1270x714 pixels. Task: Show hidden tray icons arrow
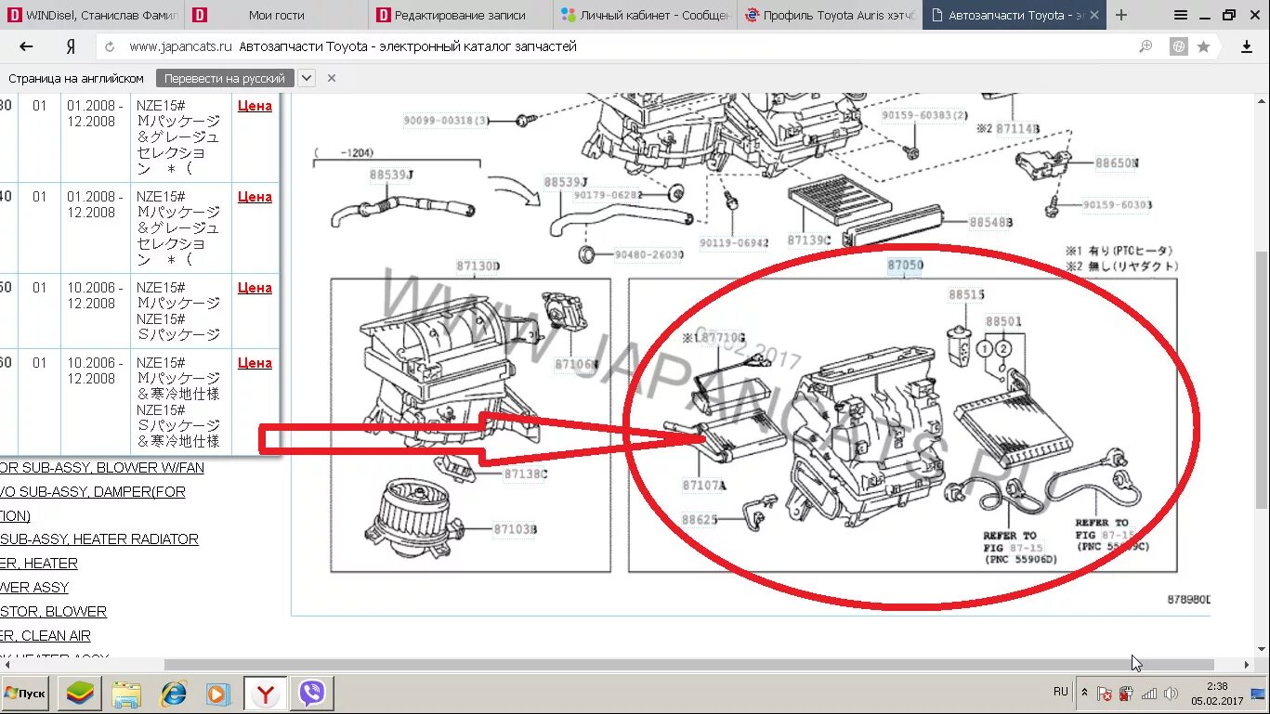pos(1084,693)
